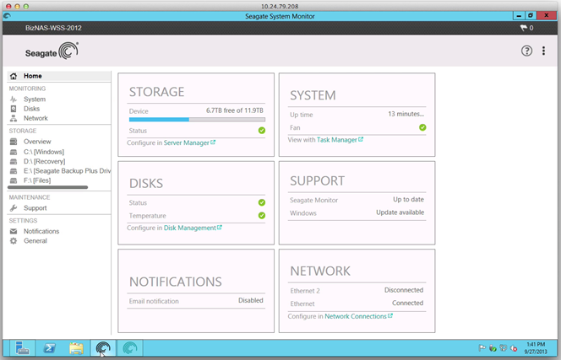
Task: Click Ethernet 'Connected' status
Action: pos(407,303)
